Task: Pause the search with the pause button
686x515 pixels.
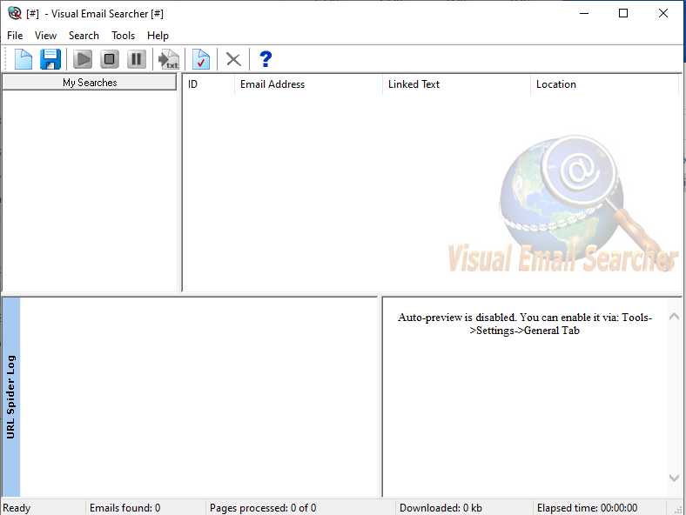Action: tap(137, 59)
